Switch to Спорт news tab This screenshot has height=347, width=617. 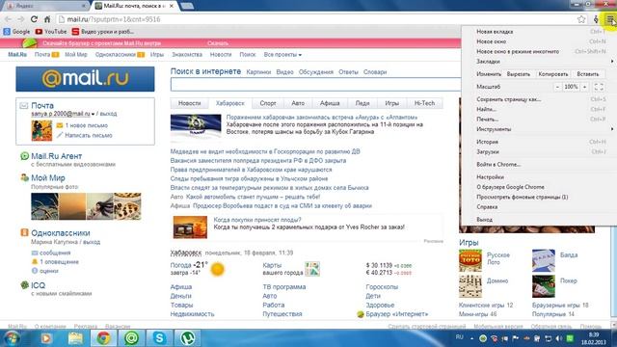click(x=268, y=103)
